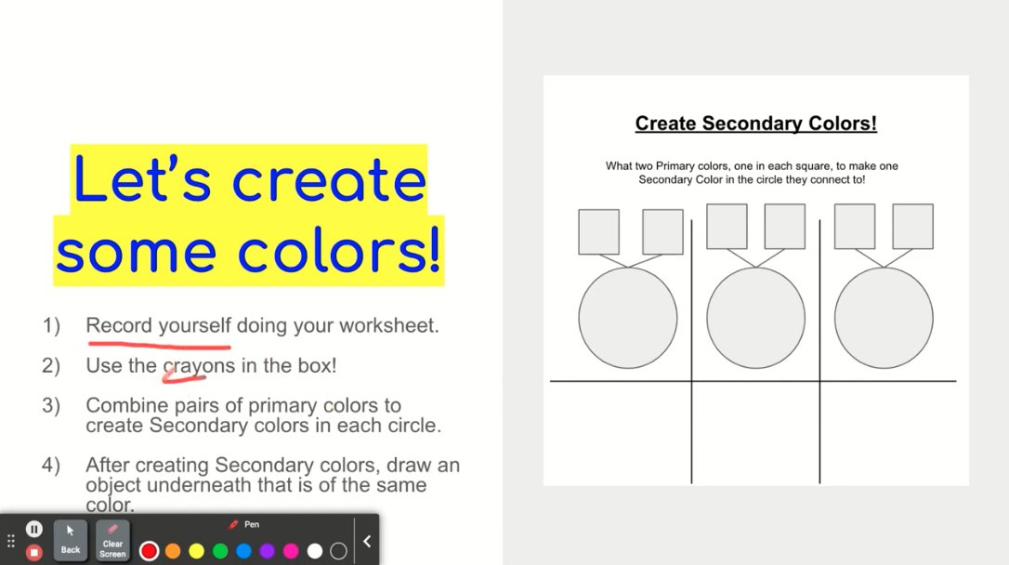Select the white pen color
Image resolution: width=1009 pixels, height=565 pixels.
point(315,551)
